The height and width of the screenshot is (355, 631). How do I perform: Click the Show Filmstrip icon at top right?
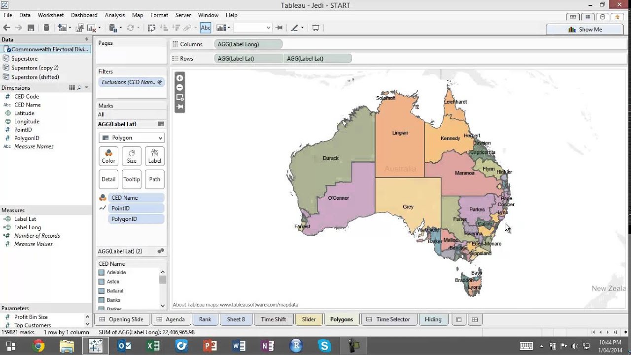(573, 17)
